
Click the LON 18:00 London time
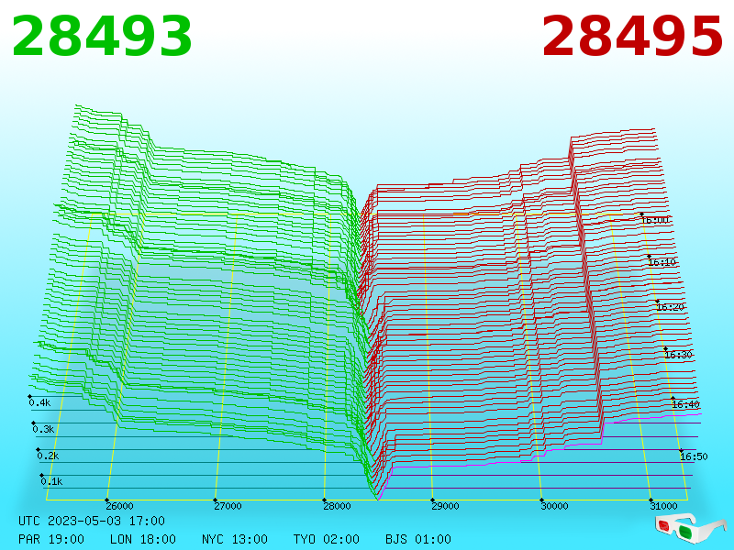143,539
